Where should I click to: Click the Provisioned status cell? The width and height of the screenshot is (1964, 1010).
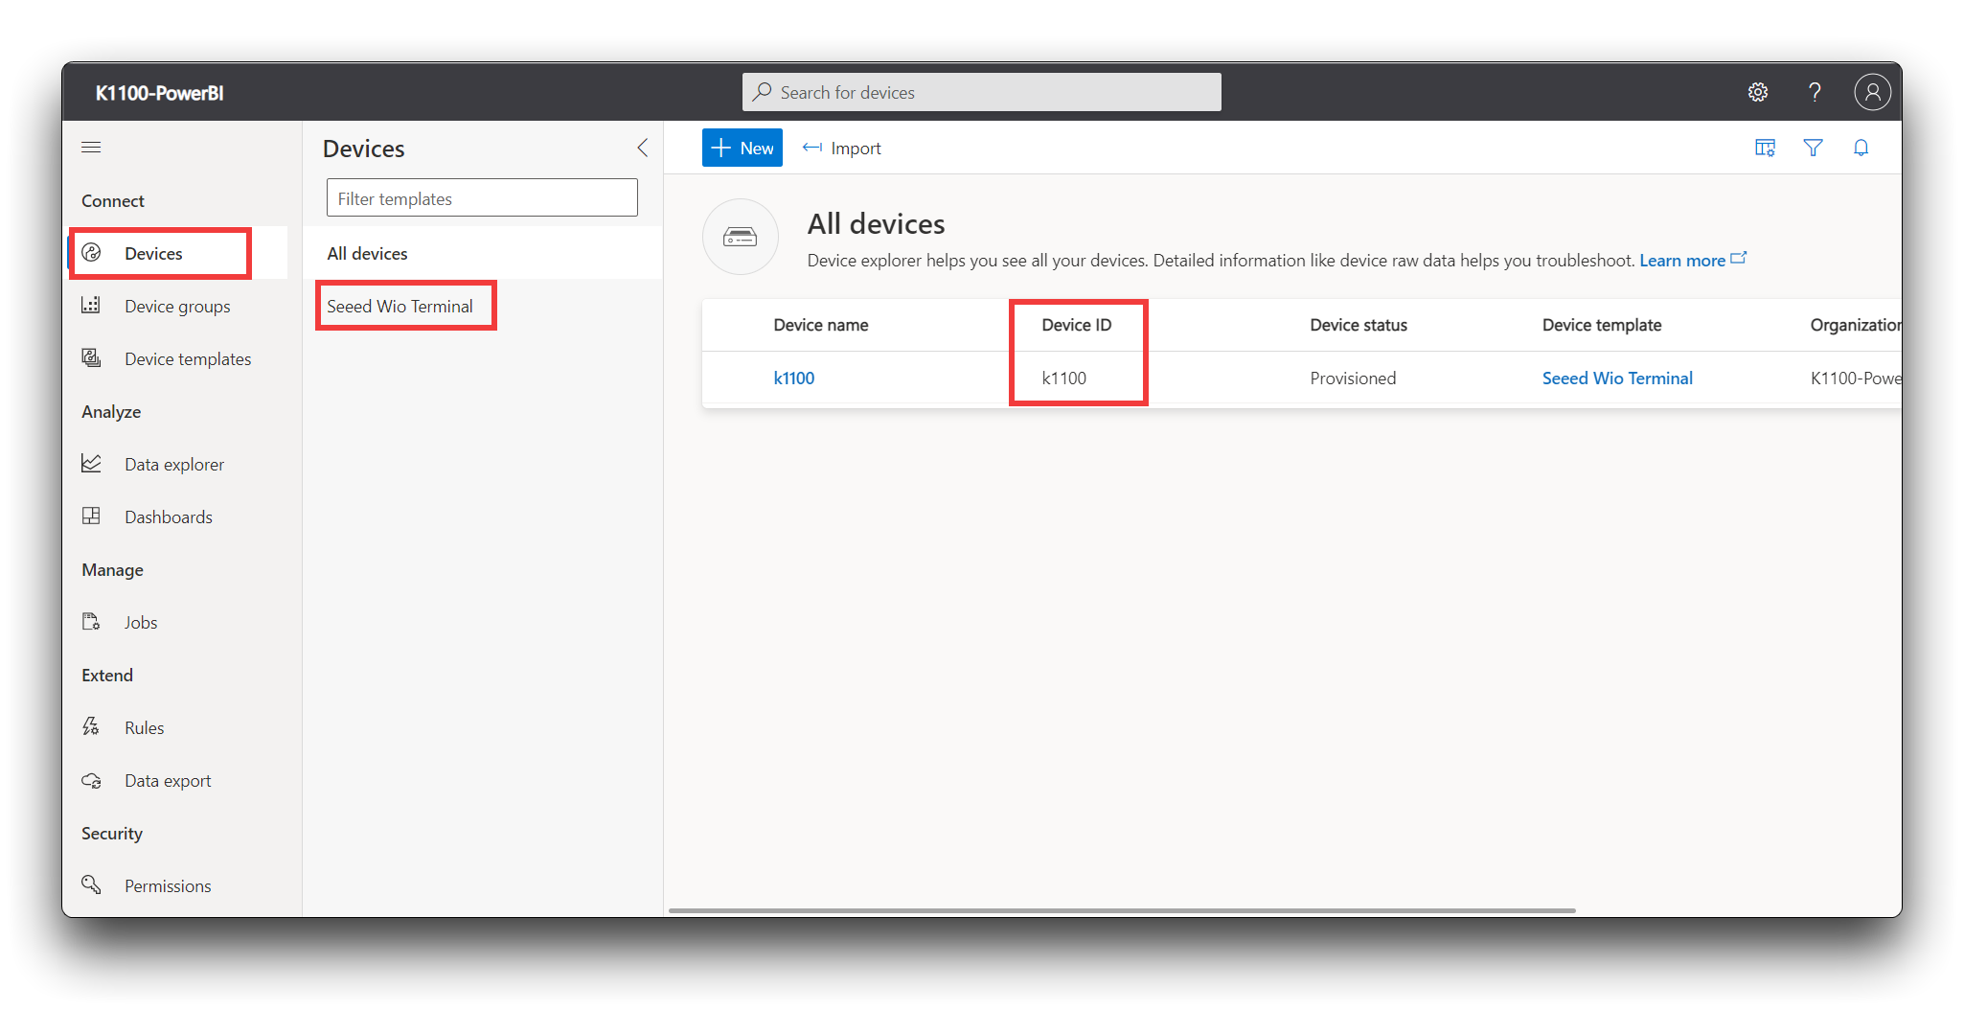[x=1353, y=379]
